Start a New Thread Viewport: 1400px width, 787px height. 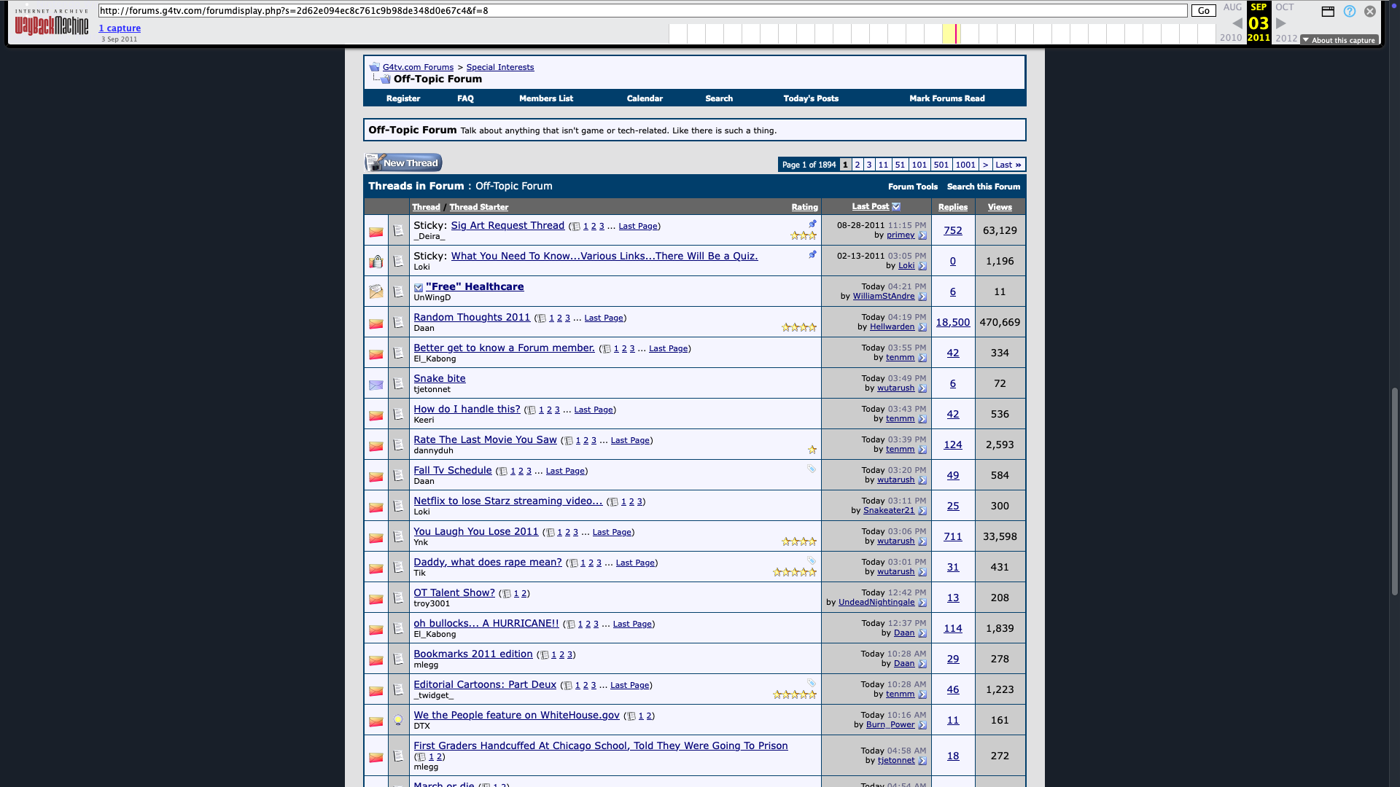[403, 163]
